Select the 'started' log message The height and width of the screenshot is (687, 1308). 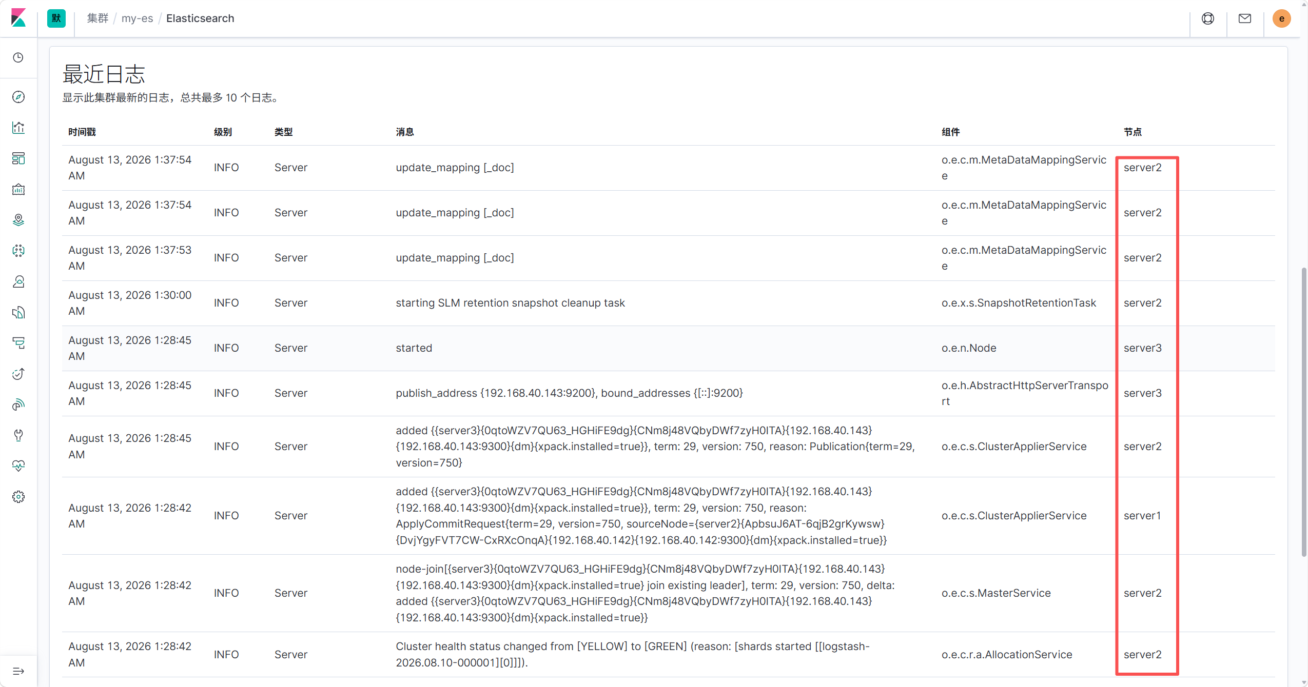point(414,348)
